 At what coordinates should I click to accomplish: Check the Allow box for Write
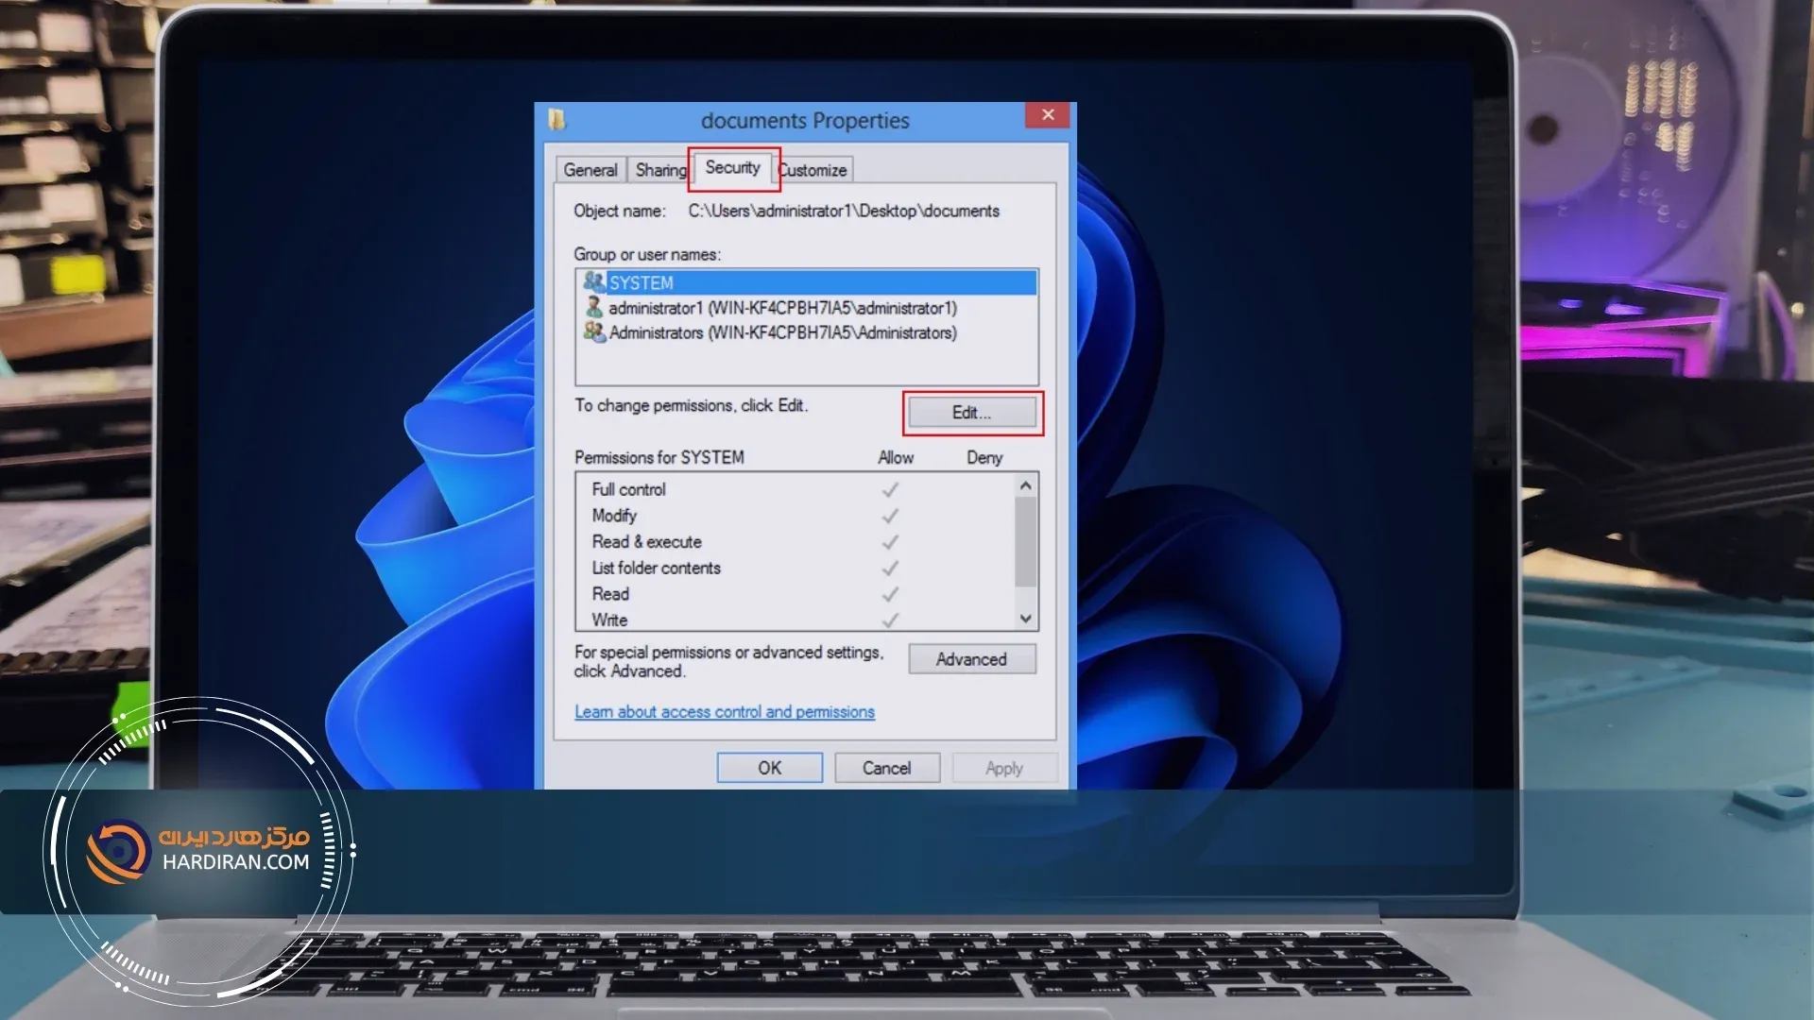(x=889, y=620)
